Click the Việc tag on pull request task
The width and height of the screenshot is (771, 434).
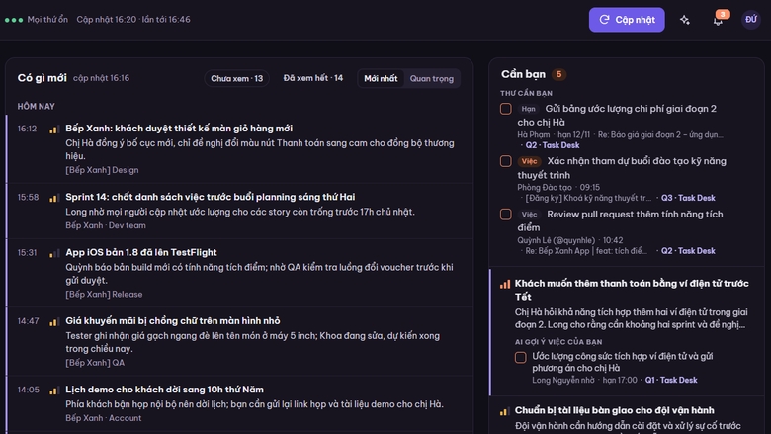529,215
